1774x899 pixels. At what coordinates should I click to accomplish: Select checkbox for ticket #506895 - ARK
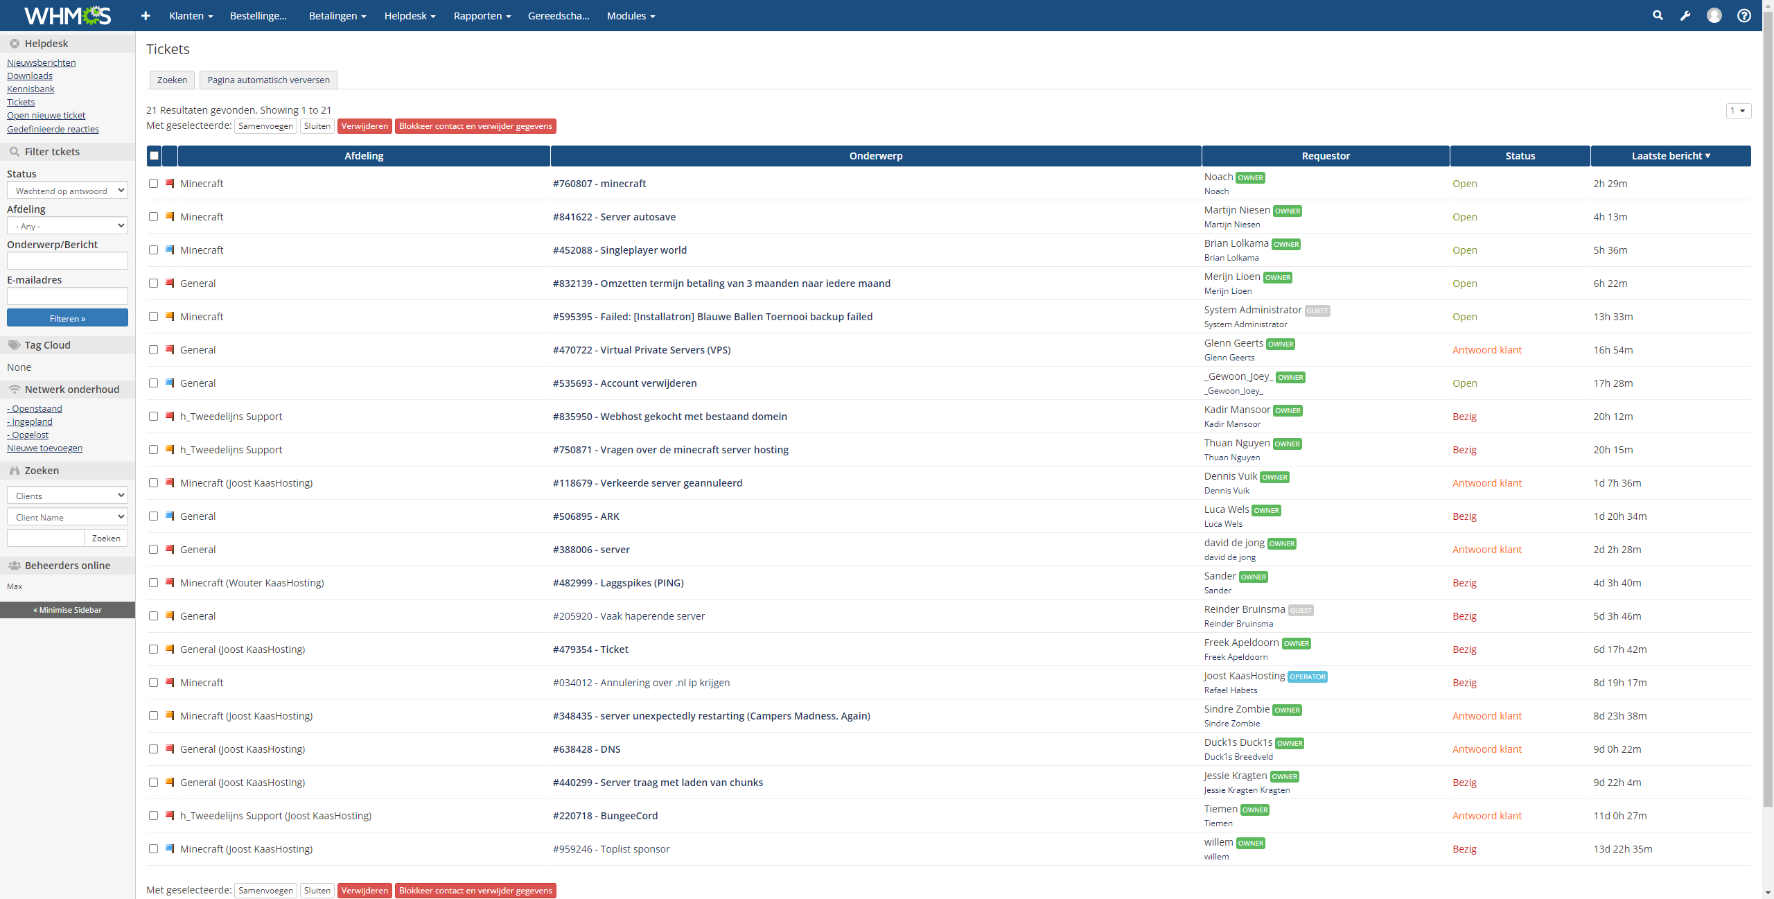[153, 516]
